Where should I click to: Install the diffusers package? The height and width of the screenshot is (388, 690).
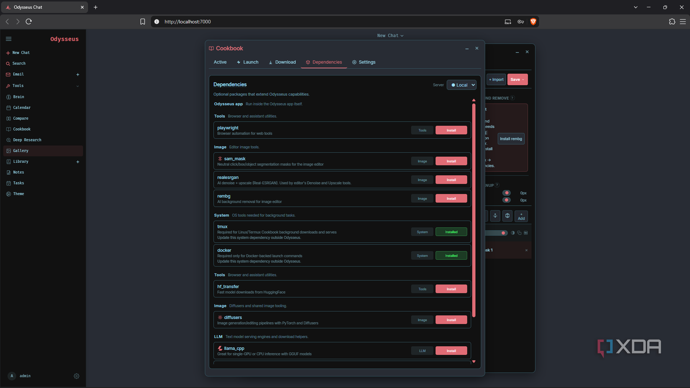point(451,320)
